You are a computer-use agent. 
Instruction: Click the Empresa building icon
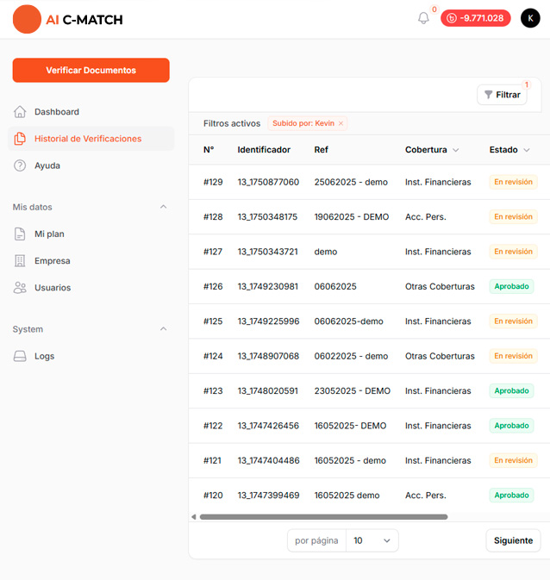(x=20, y=261)
